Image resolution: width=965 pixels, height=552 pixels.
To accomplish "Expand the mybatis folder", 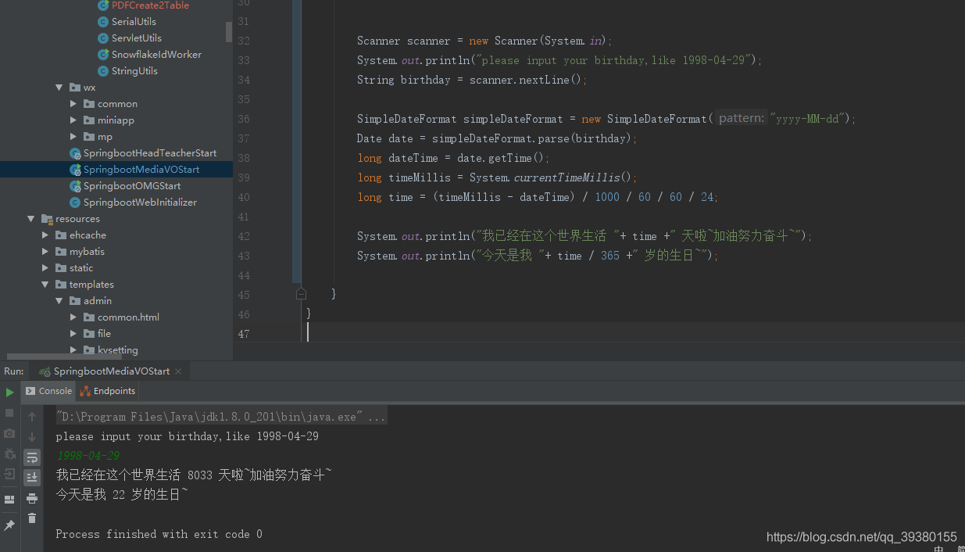I will pos(45,252).
